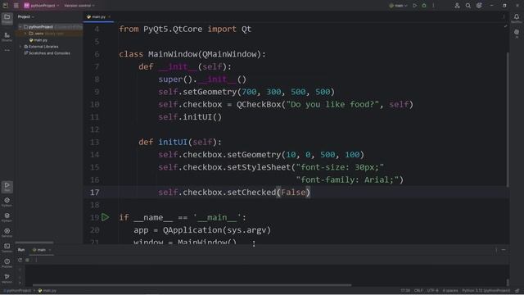524x295 pixels.
Task: Click the Run panel title label
Action: click(x=21, y=250)
